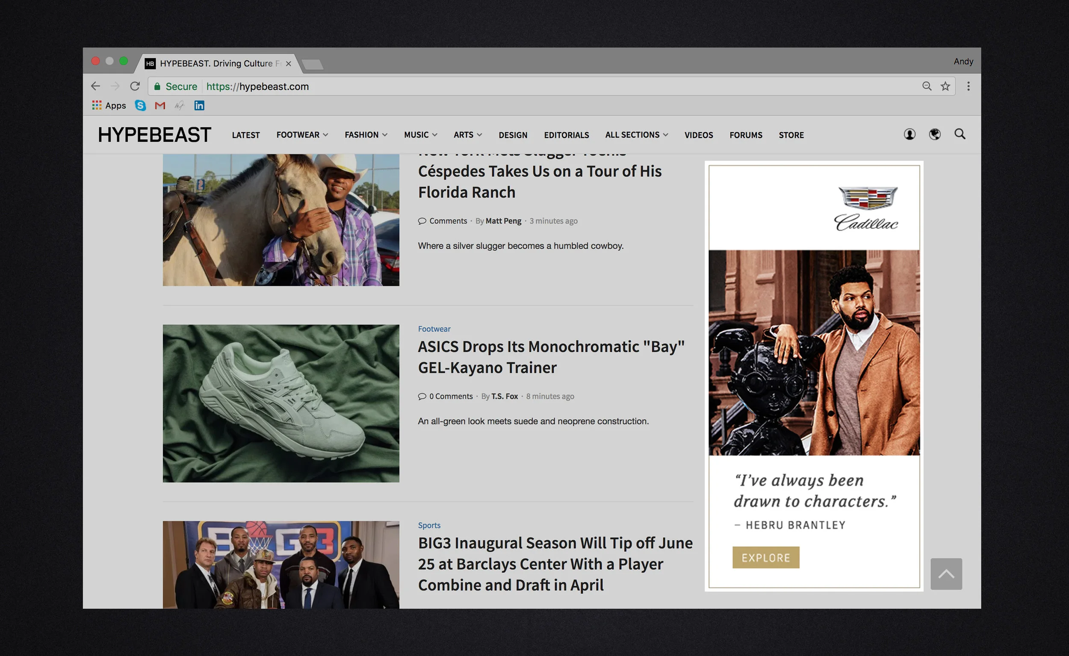
Task: Click the user account icon
Action: click(x=909, y=135)
